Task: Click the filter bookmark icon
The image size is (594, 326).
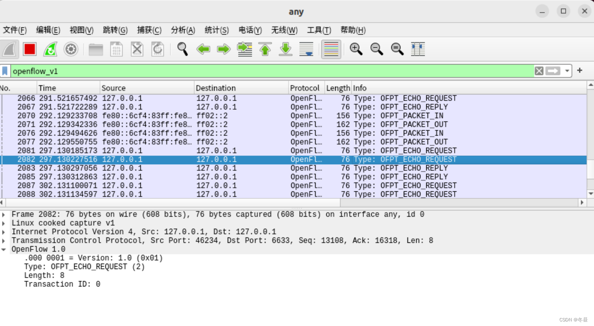Action: pos(5,71)
